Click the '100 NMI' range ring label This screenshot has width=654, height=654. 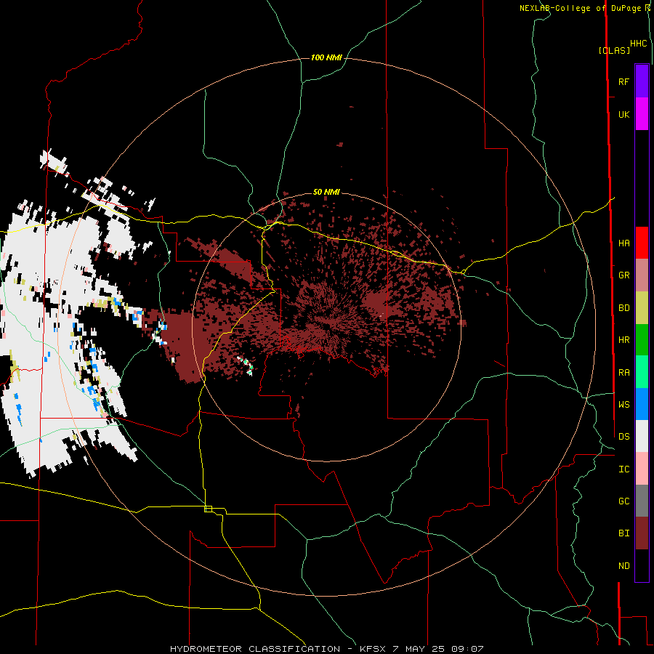[326, 57]
